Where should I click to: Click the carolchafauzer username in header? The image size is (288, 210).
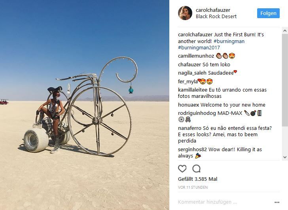(213, 10)
